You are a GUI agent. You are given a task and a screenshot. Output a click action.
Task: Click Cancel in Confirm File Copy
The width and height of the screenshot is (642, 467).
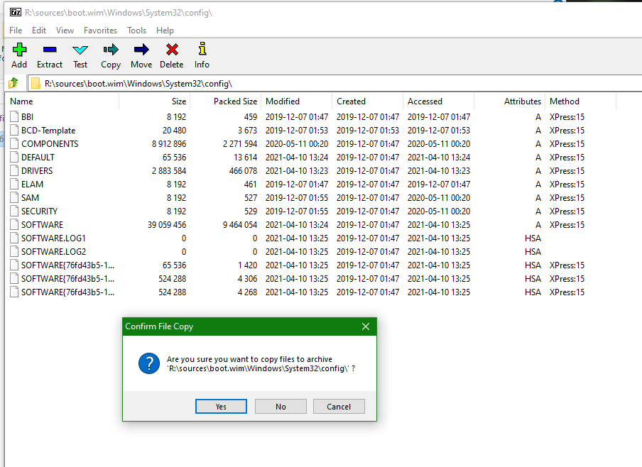(339, 407)
